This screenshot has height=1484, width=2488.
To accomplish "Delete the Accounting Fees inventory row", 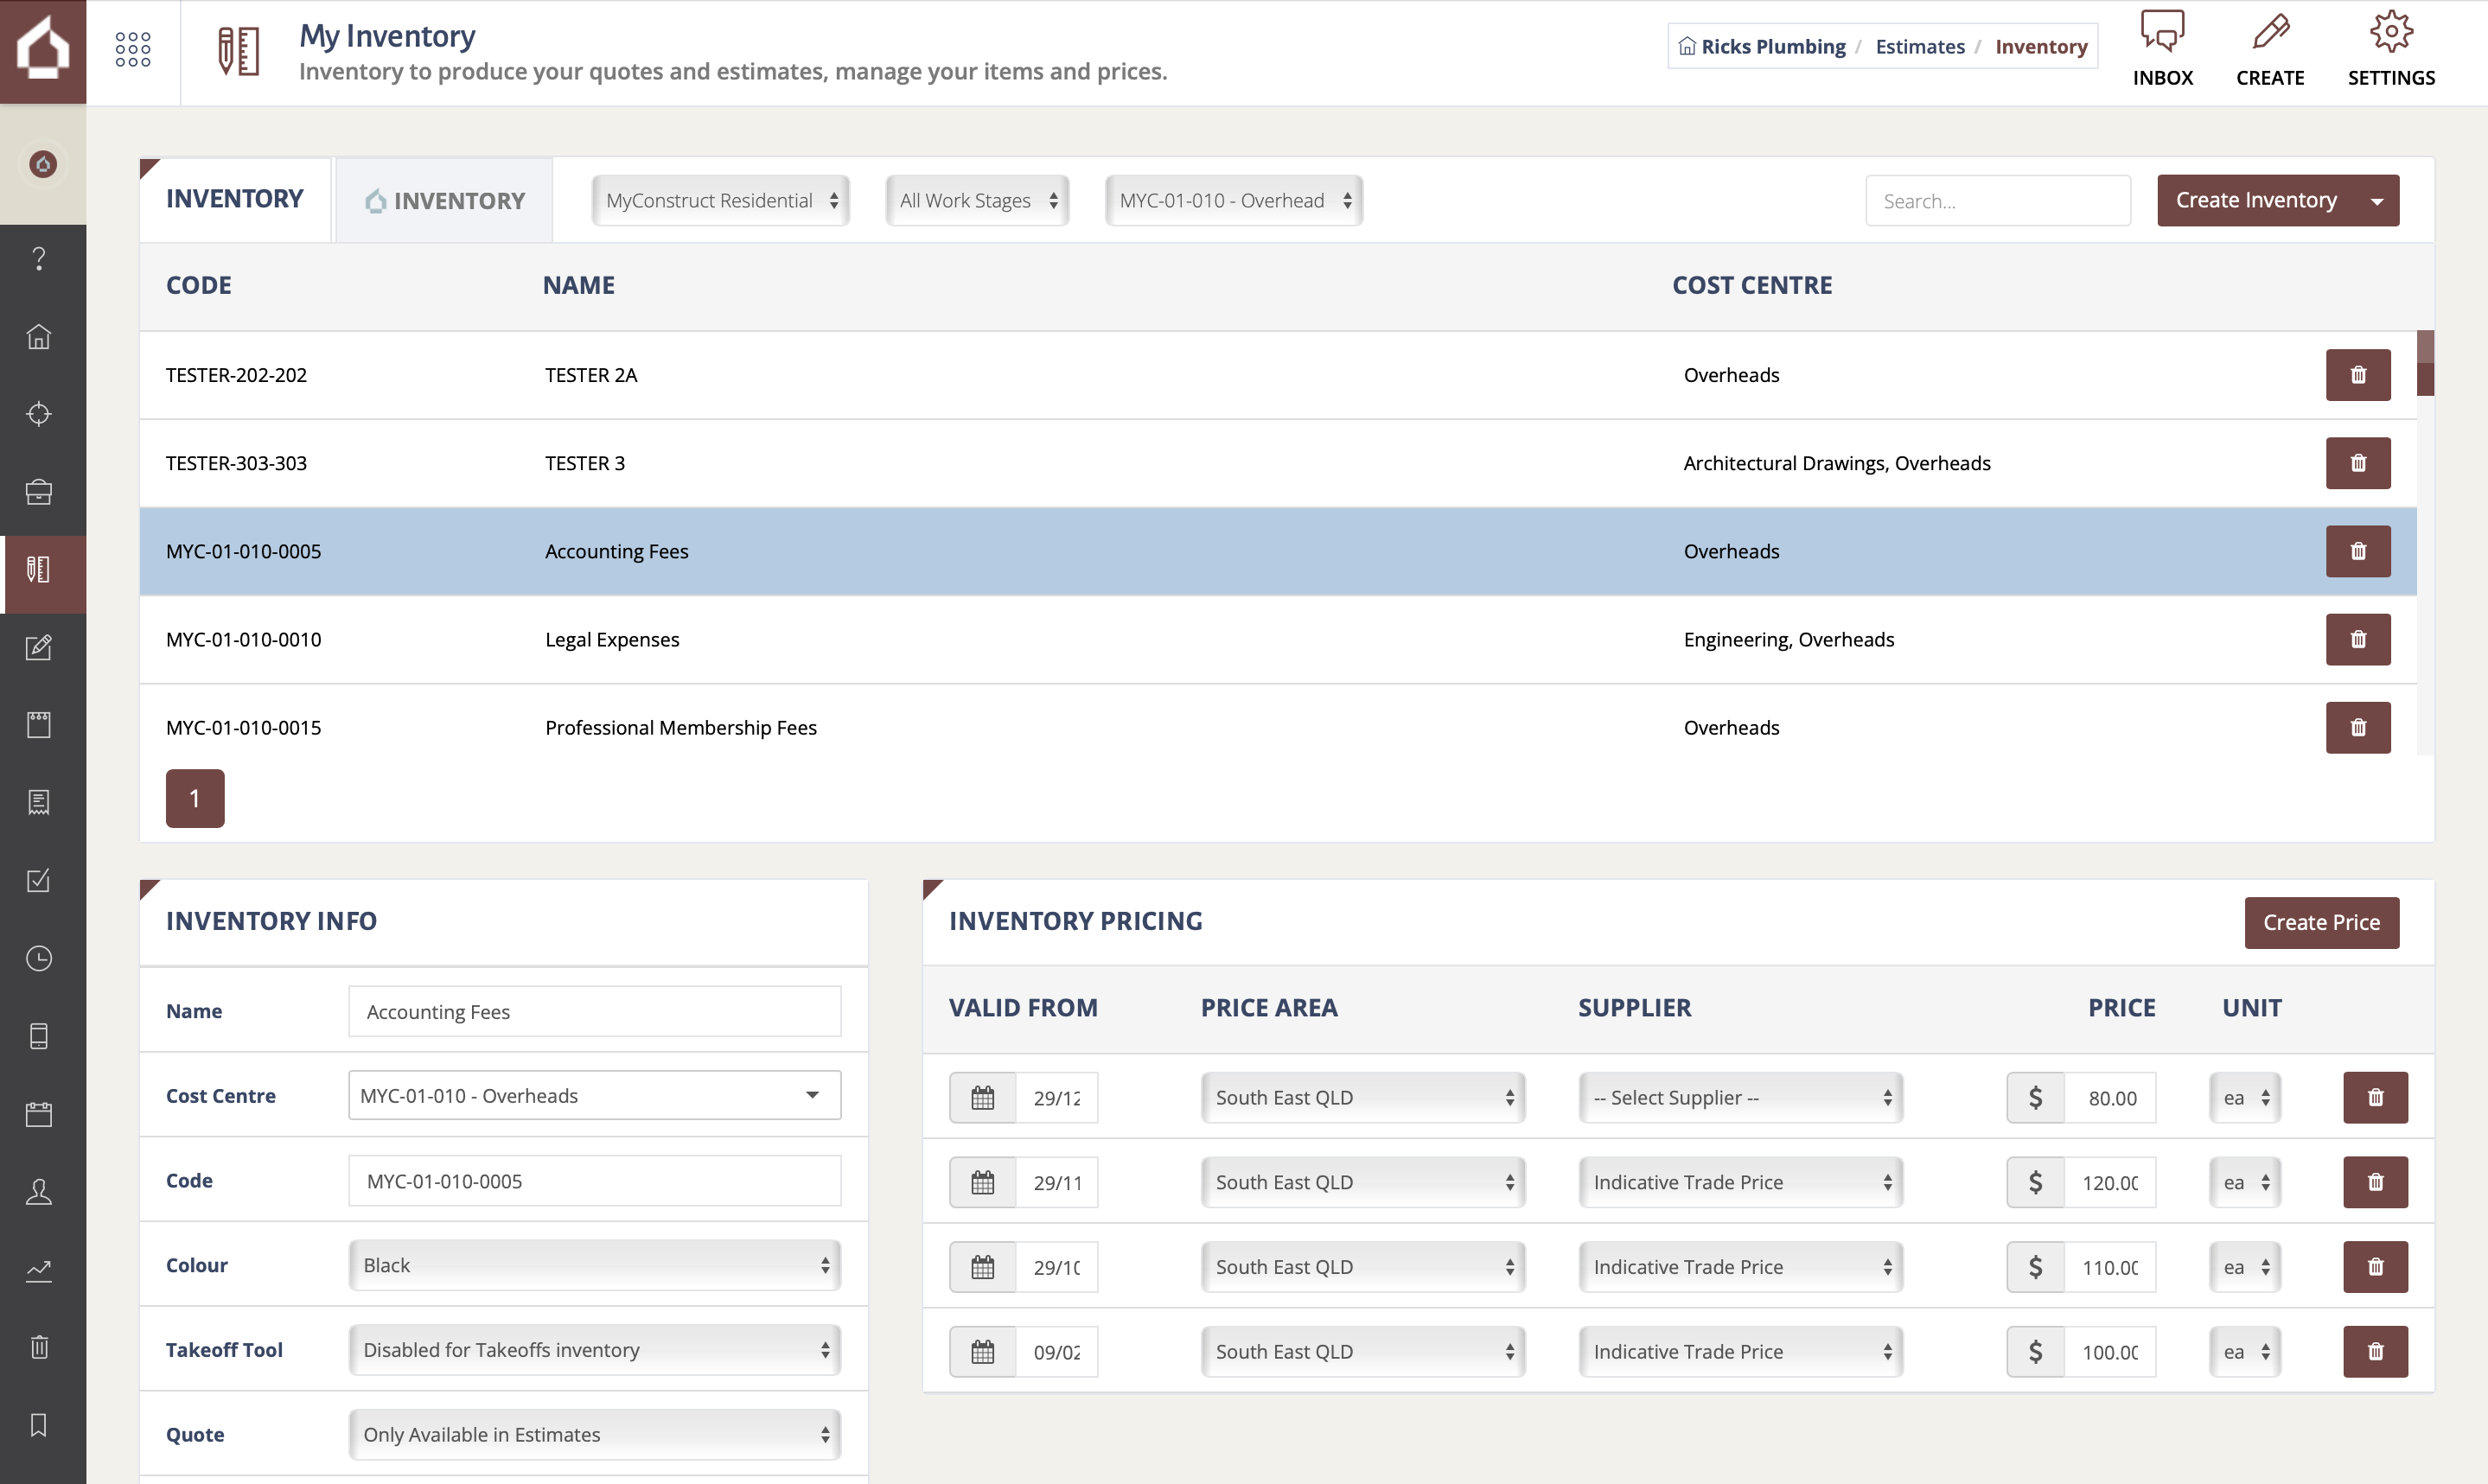I will [x=2358, y=551].
